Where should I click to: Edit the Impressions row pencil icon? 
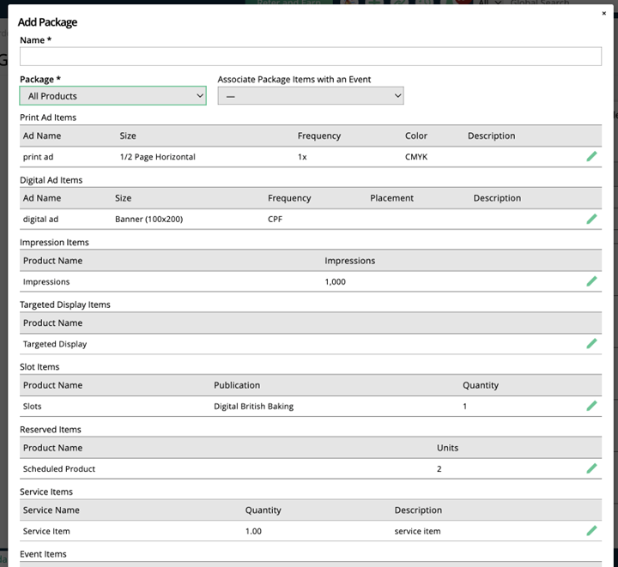[591, 281]
